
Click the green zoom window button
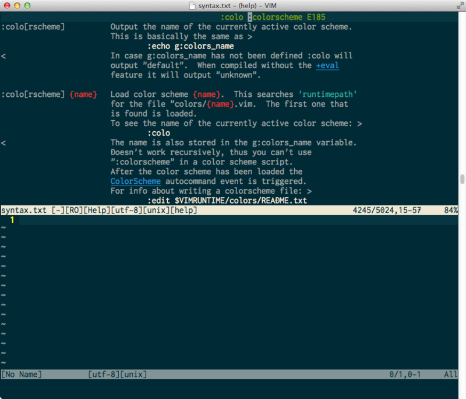[27, 6]
